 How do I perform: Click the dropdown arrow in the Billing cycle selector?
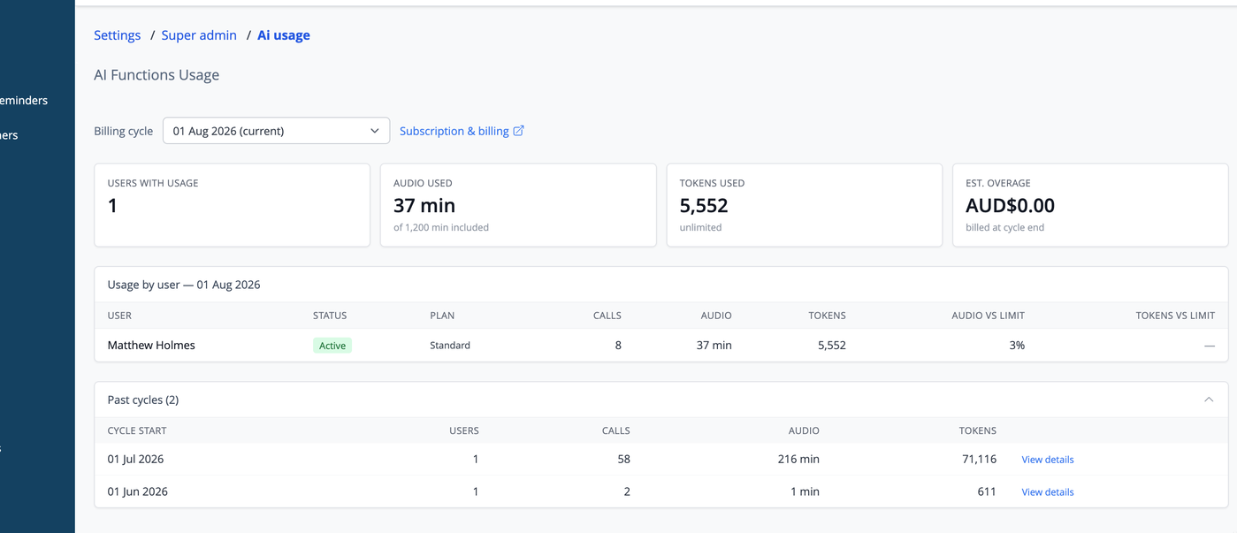tap(375, 131)
